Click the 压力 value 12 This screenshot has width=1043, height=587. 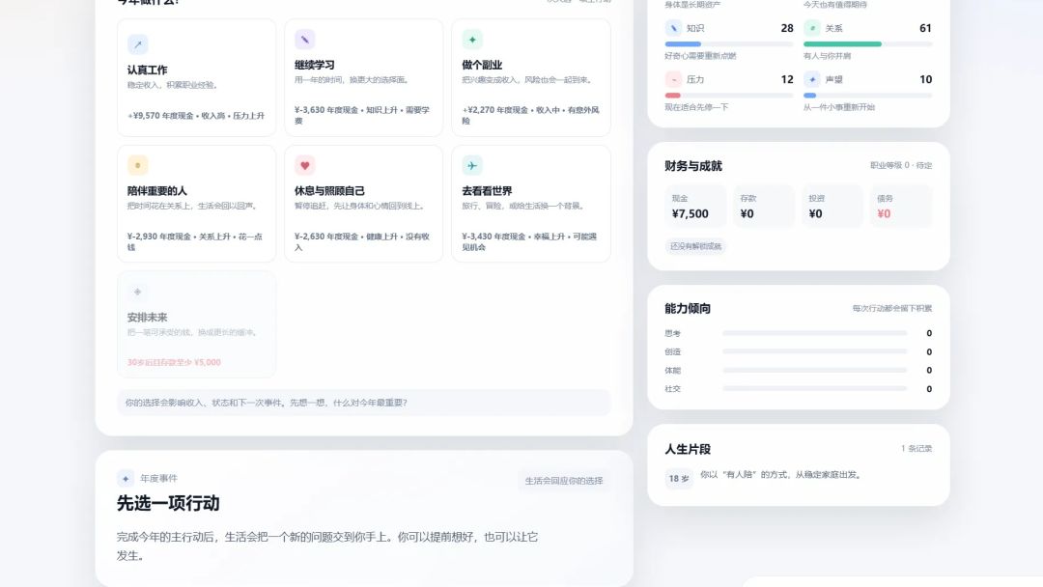pyautogui.click(x=787, y=79)
